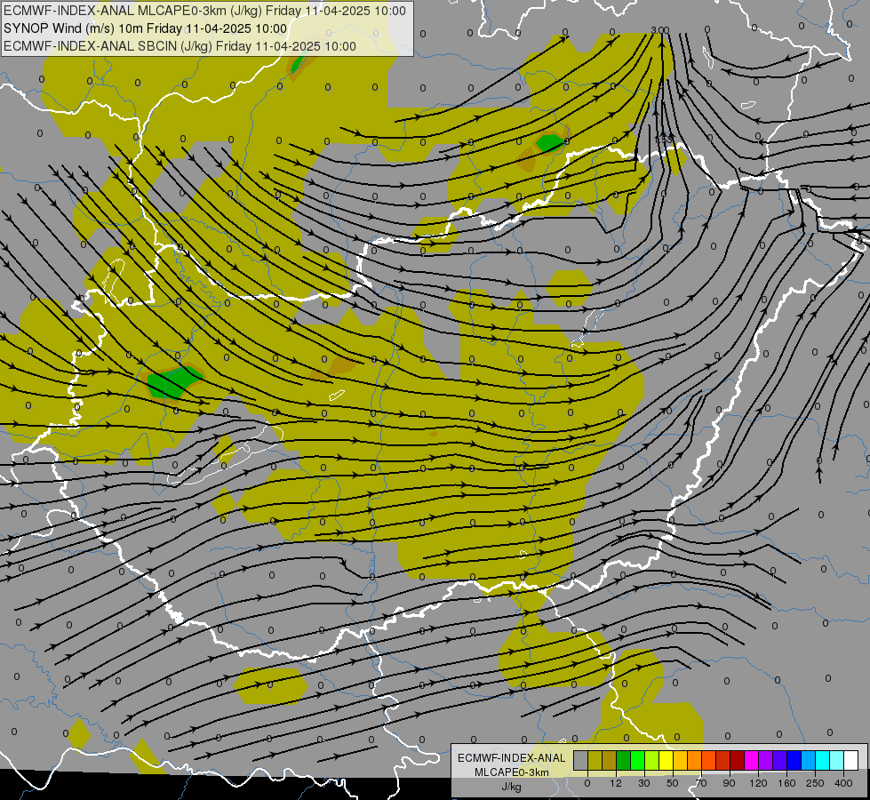Select the dark green legend swatch
The image size is (870, 800).
(623, 760)
